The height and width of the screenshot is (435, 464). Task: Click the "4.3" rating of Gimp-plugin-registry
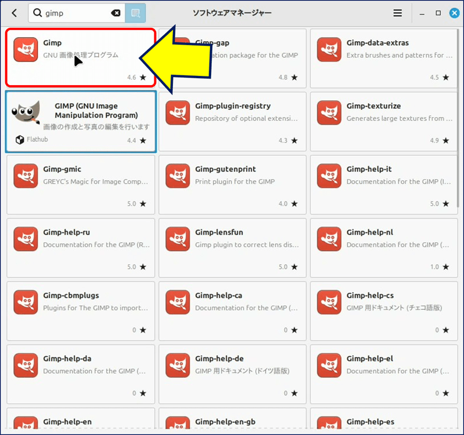click(x=283, y=140)
